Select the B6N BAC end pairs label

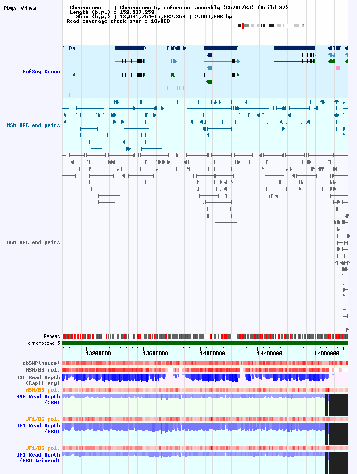(33, 242)
